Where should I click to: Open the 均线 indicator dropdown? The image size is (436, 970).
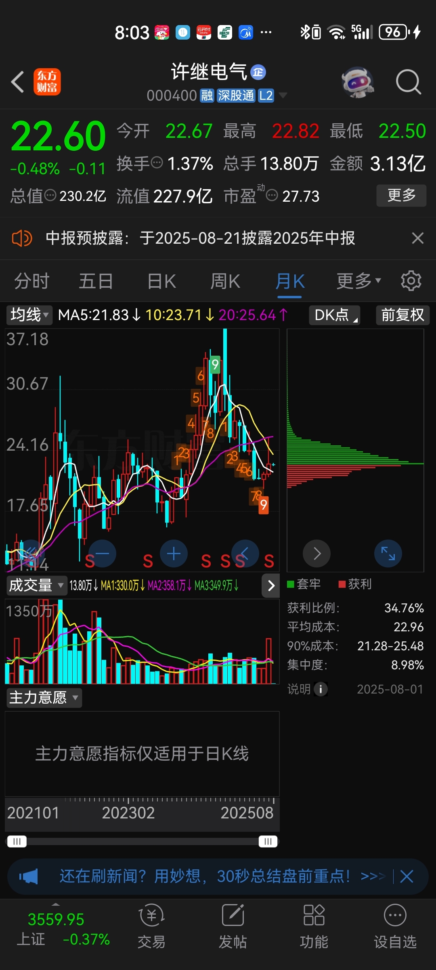[x=29, y=315]
